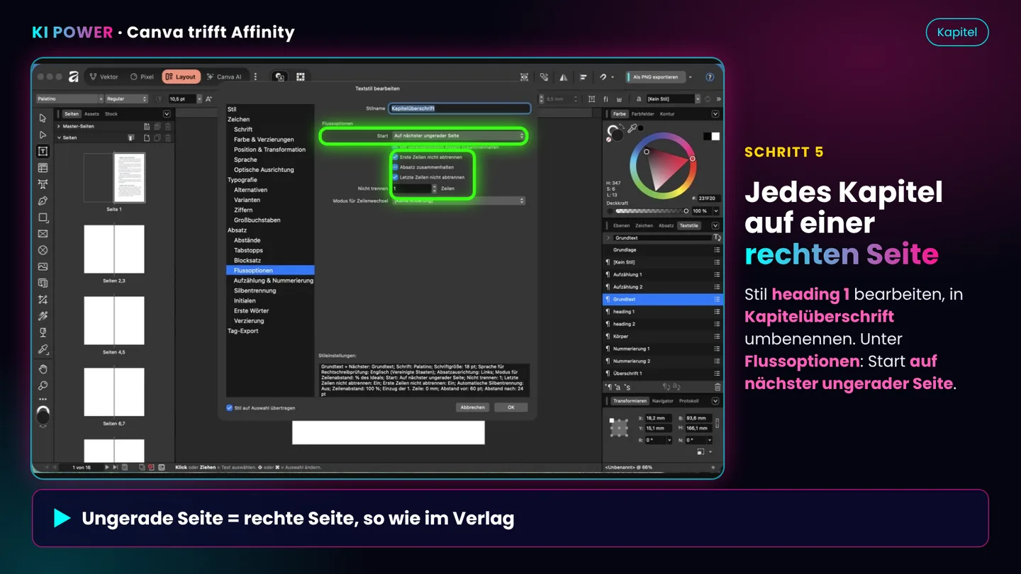This screenshot has height=574, width=1021.
Task: Click the trash icon in Textstile panel
Action: (x=717, y=387)
